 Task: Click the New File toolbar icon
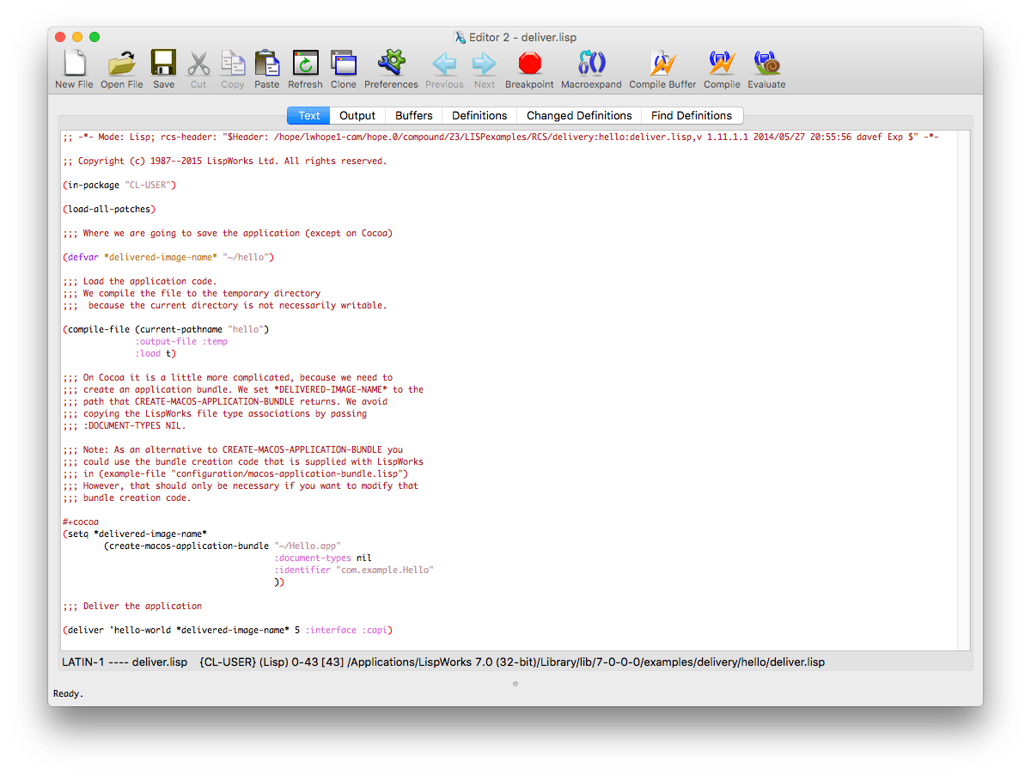point(74,64)
